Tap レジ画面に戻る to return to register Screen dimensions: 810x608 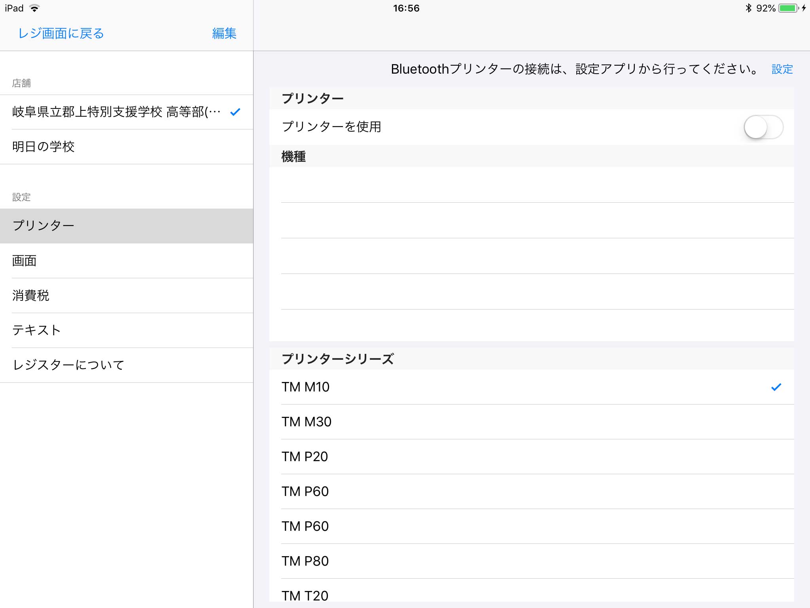pyautogui.click(x=61, y=33)
